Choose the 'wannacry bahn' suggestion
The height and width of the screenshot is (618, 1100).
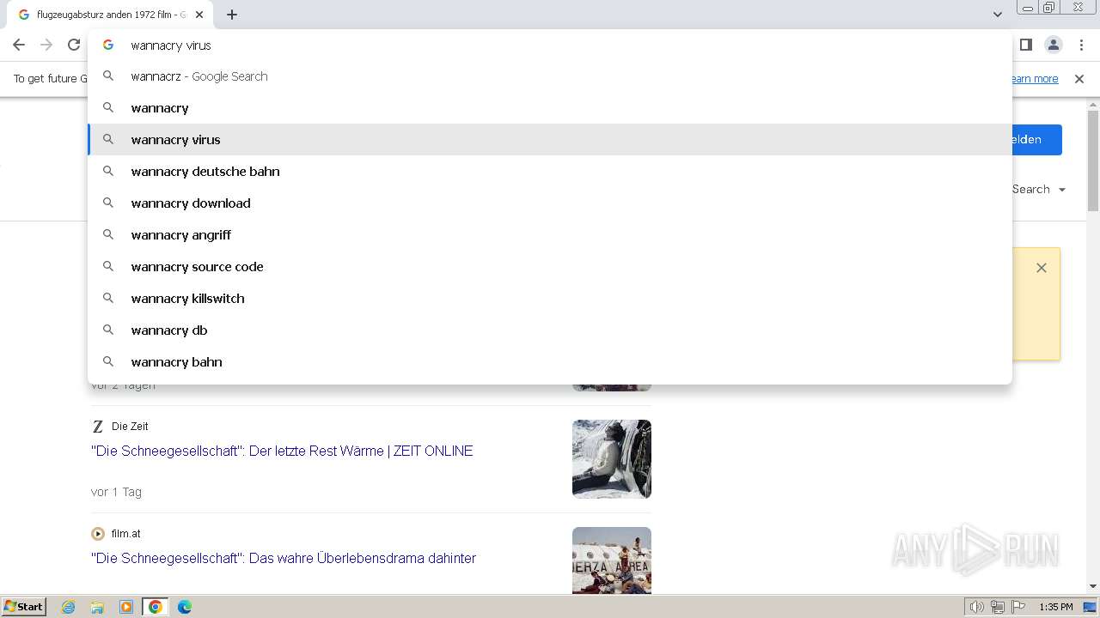[x=550, y=362]
